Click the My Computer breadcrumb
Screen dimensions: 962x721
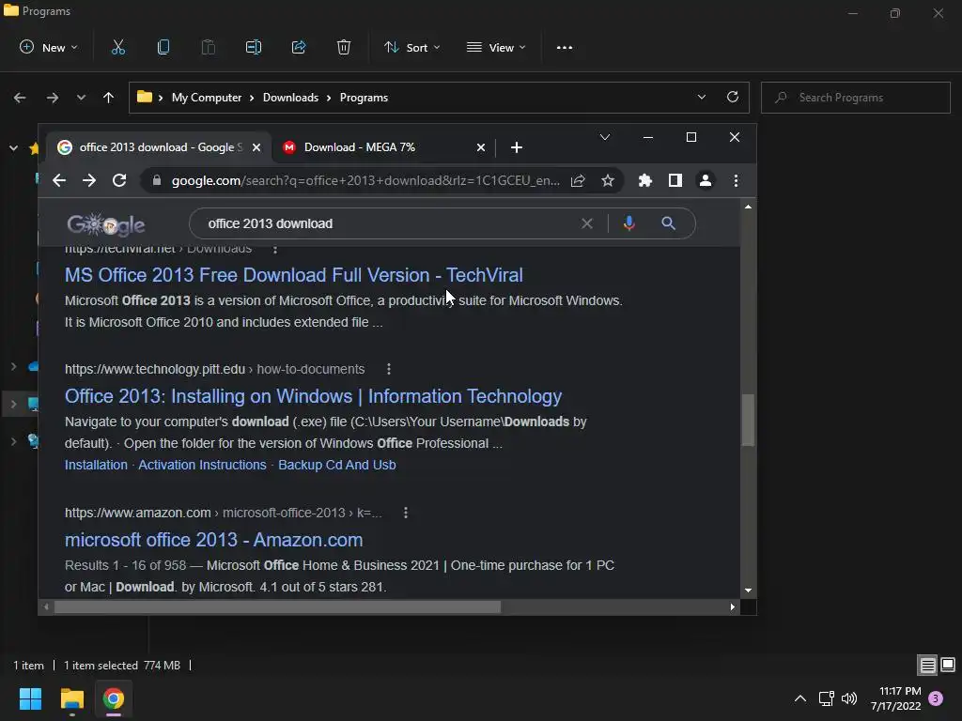click(207, 98)
